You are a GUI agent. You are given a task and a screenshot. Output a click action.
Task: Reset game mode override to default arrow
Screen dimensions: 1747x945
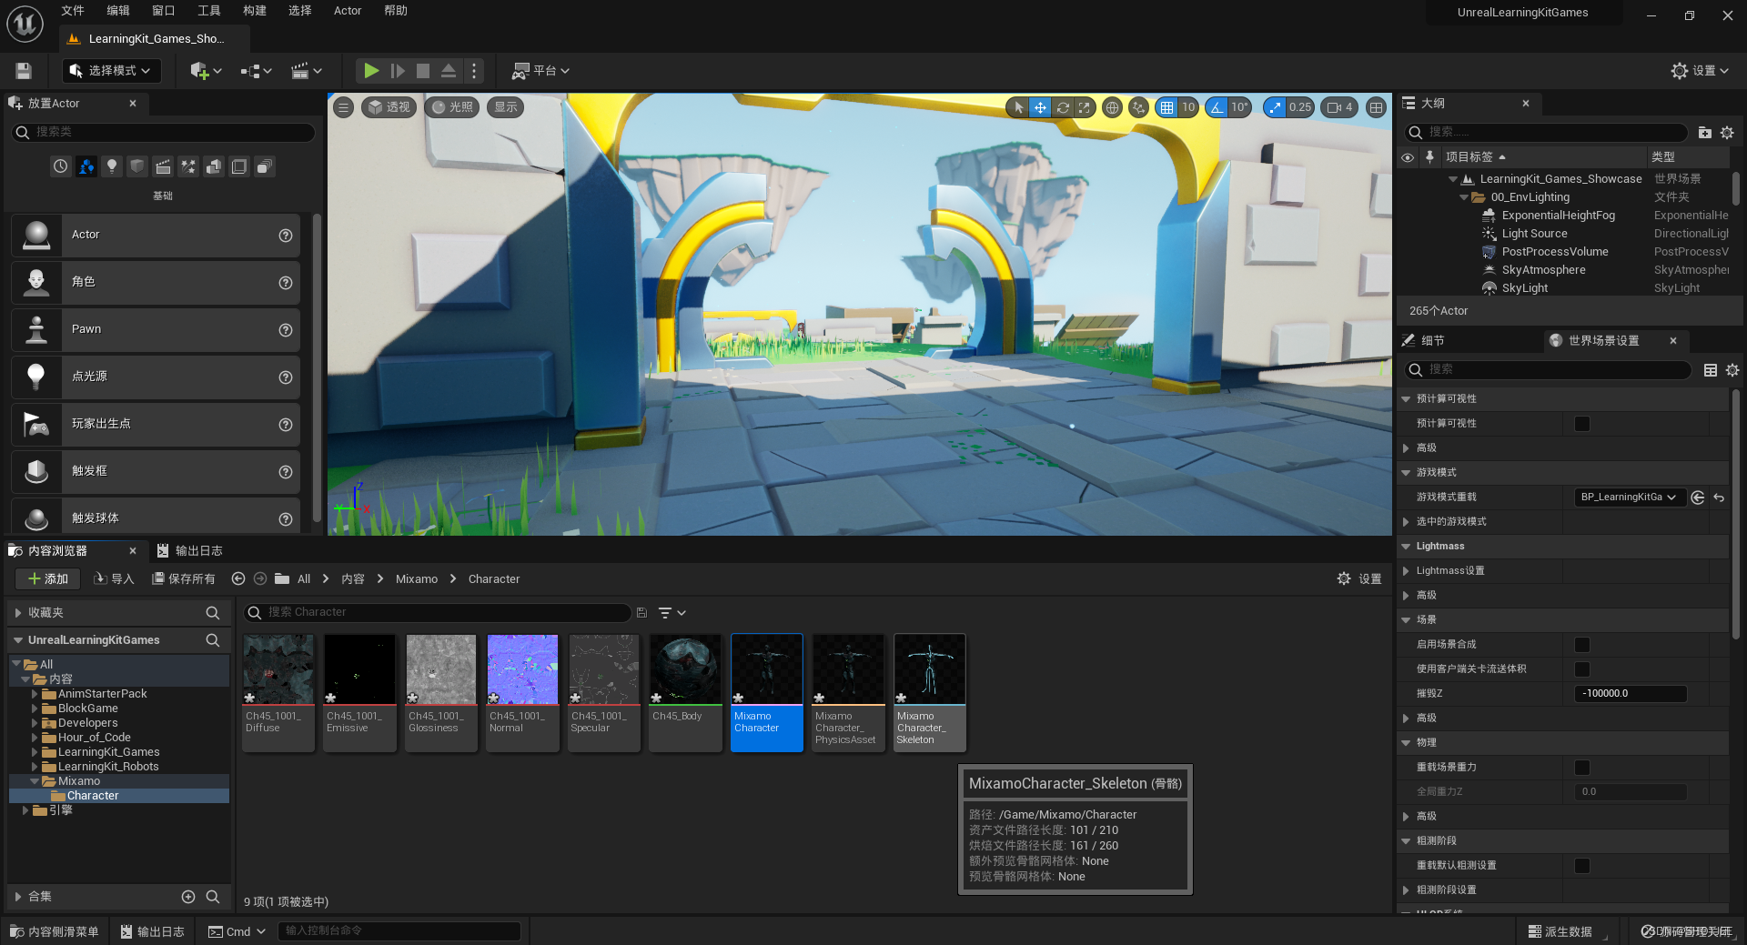coord(1719,498)
